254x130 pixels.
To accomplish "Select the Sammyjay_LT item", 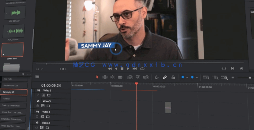I will click(x=14, y=92).
